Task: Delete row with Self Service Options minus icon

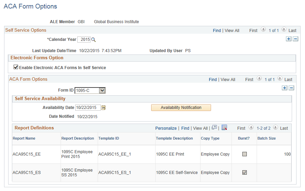Action: click(x=295, y=39)
